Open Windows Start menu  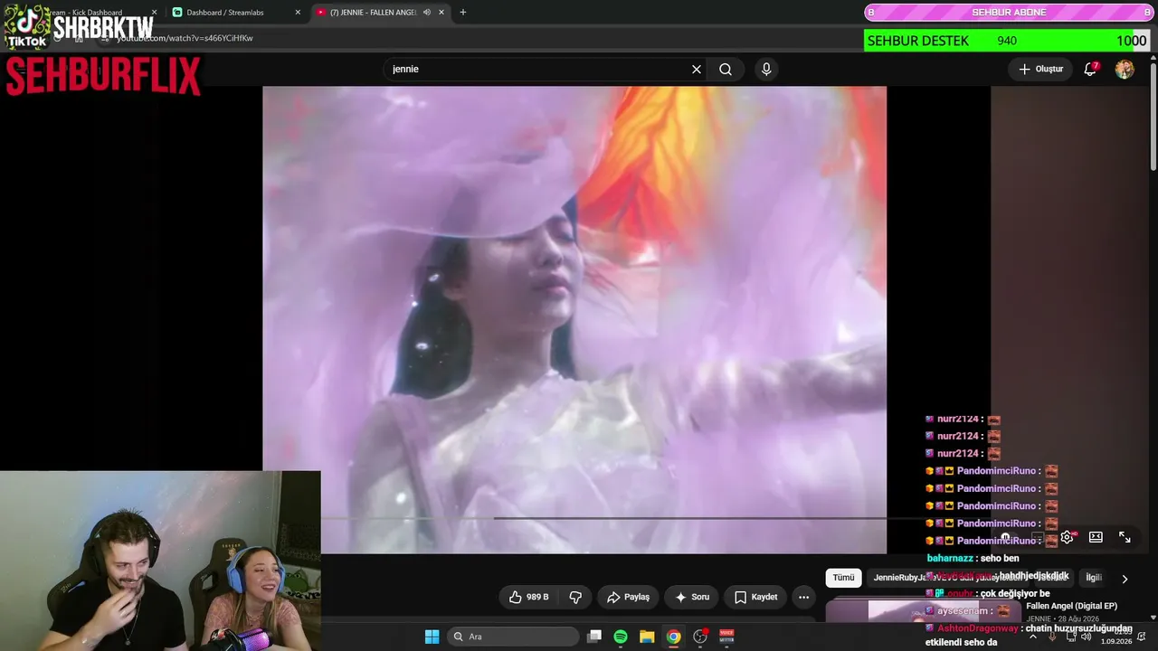coord(432,637)
